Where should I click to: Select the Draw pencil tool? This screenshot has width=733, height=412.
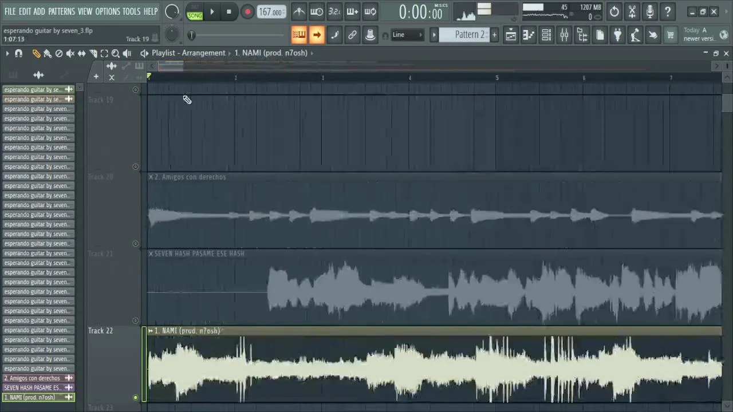pyautogui.click(x=36, y=53)
